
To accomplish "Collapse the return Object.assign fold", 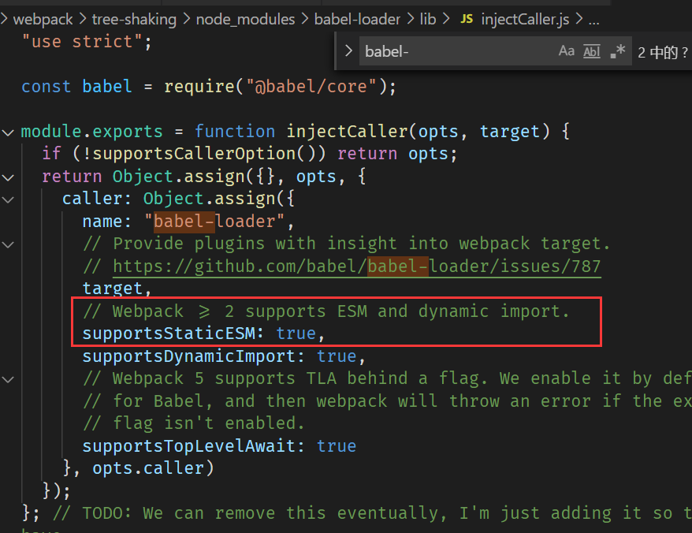I will [x=8, y=177].
